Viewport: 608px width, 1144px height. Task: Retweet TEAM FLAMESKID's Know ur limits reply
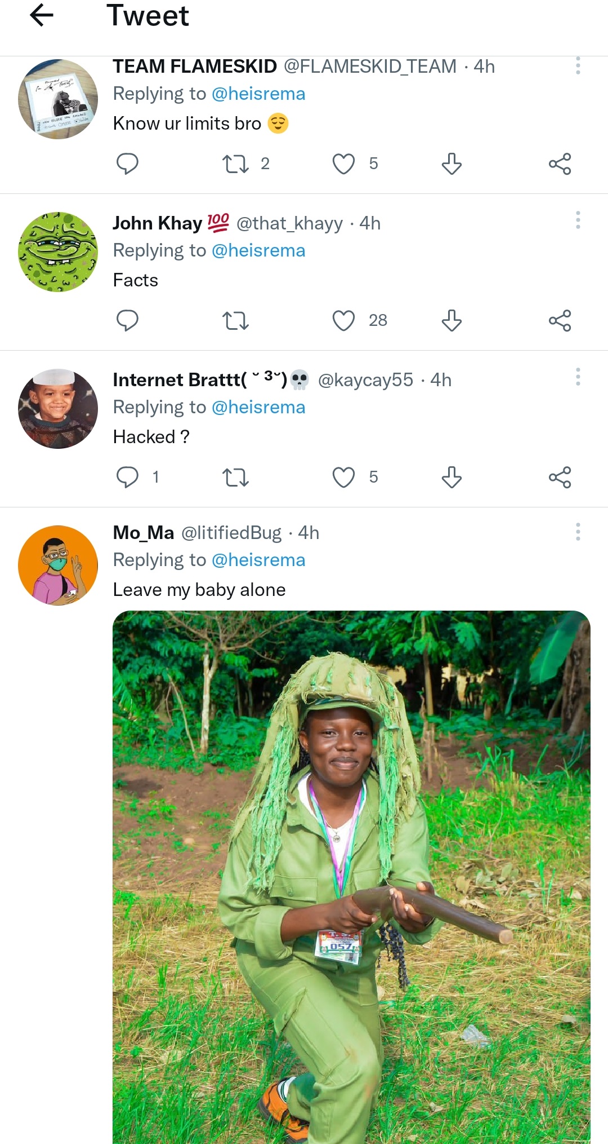point(235,164)
